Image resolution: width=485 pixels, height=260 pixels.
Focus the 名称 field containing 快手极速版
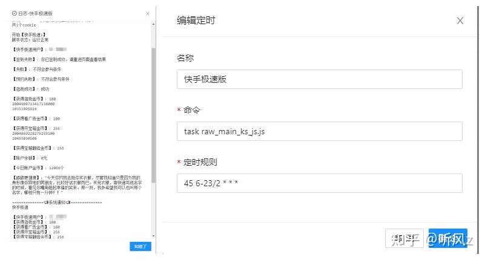coord(319,79)
